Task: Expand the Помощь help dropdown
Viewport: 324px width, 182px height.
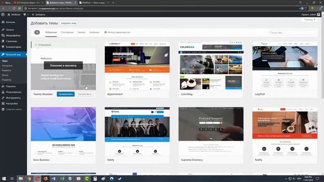Action: pyautogui.click(x=309, y=20)
